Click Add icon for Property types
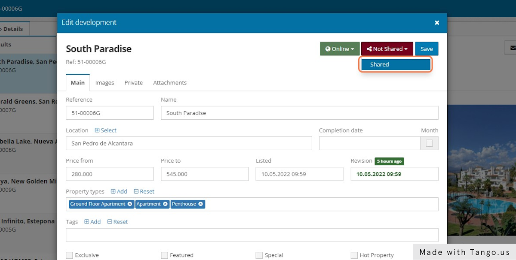Screen dimensions: 516x260 (x=114, y=191)
